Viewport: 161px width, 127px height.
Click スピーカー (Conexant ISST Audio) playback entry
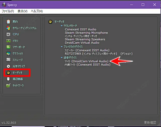coord(87,50)
